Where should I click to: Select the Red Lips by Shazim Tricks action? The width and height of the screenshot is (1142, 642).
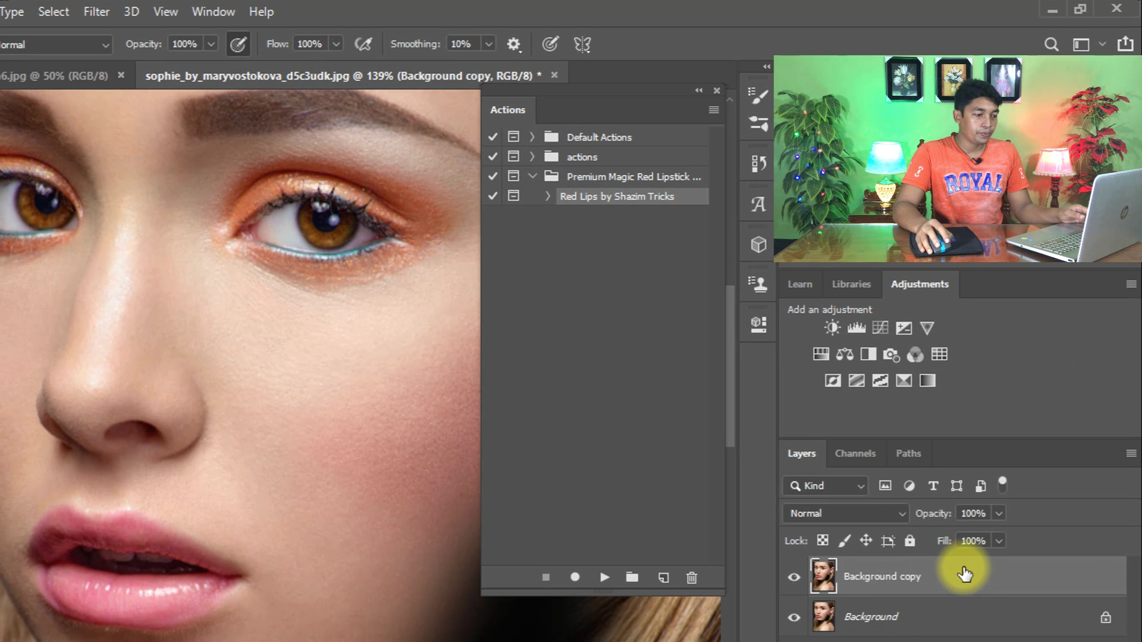(x=617, y=196)
